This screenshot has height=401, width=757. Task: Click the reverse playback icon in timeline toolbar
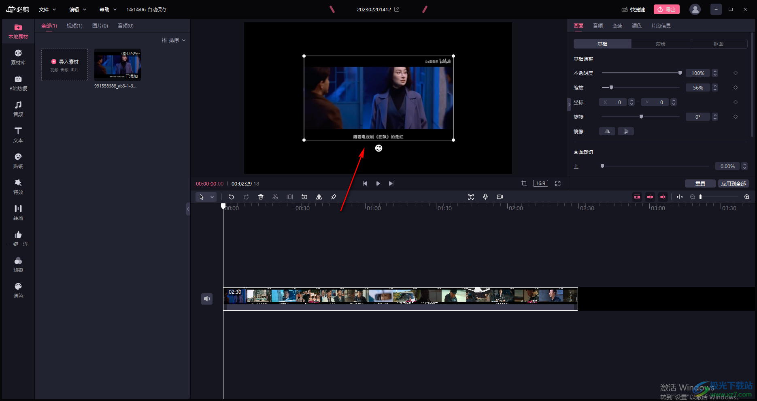coord(304,197)
